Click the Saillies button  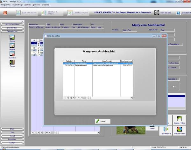tap(152, 128)
